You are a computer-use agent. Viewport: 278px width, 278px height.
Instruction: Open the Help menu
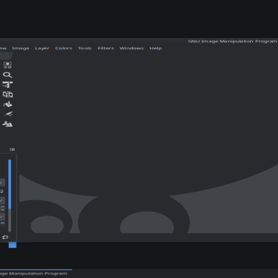coord(156,48)
